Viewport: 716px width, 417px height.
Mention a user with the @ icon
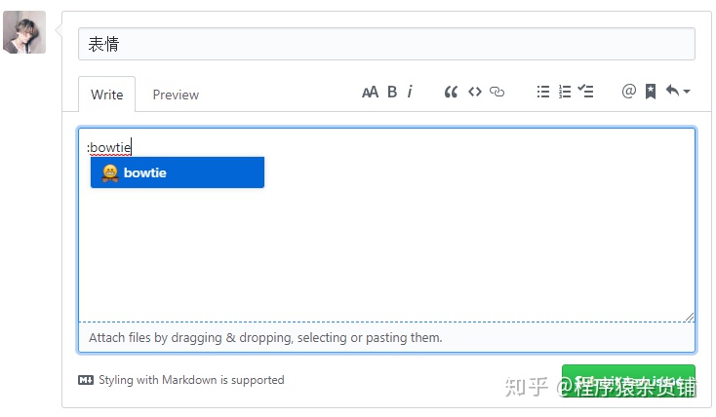pos(629,92)
